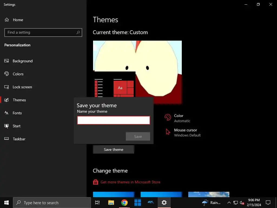Click the Fonts icon in sidebar
Image resolution: width=277 pixels, height=208 pixels.
(x=6, y=113)
